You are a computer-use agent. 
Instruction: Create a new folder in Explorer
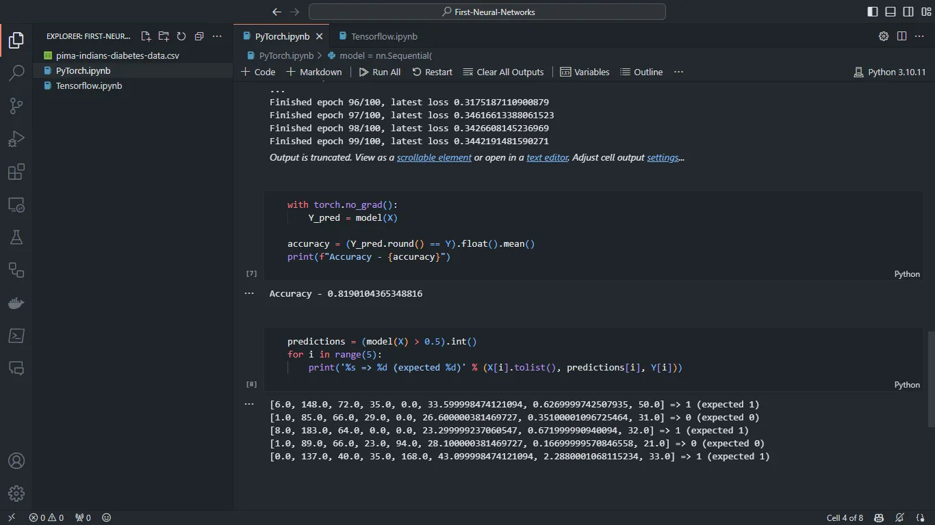(x=164, y=36)
